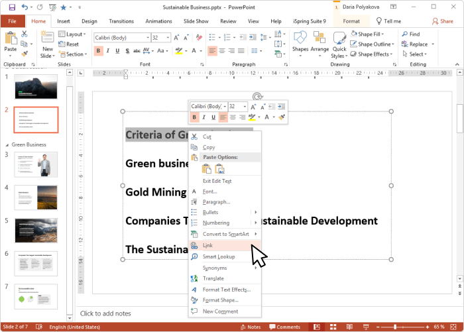
Task: Fit slide to current window
Action: click(453, 327)
